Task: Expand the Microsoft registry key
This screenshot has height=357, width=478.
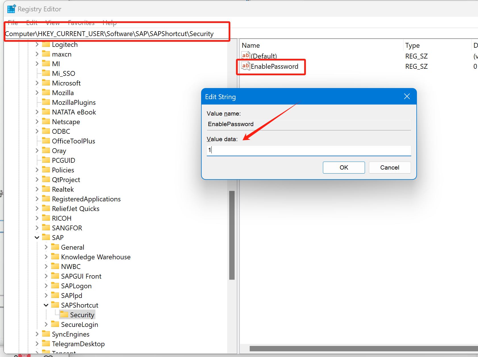Action: pyautogui.click(x=37, y=83)
